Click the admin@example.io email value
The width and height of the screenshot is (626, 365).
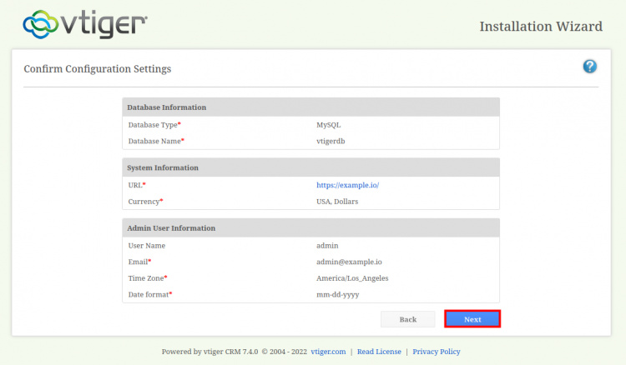351,262
